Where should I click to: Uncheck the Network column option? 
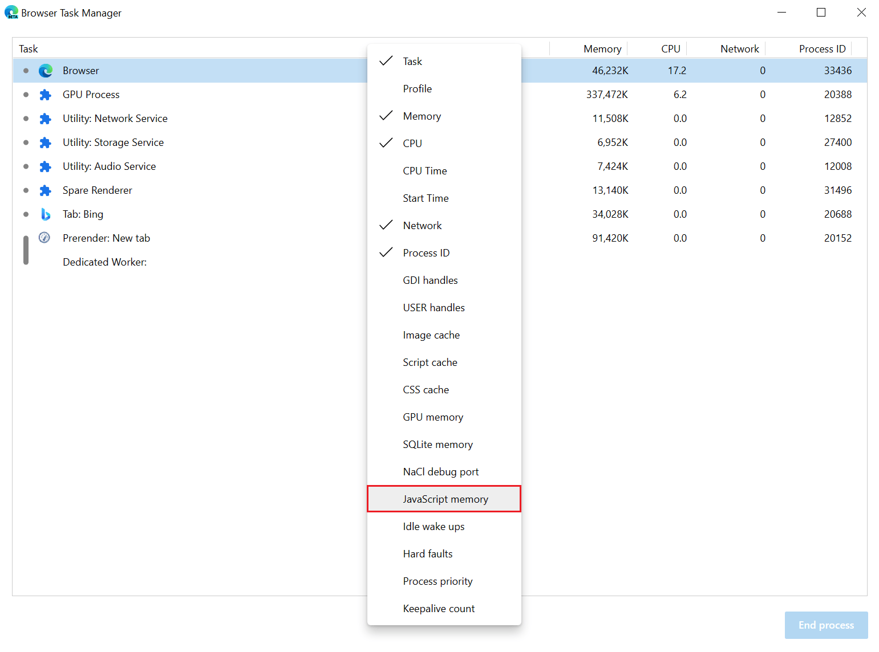[422, 225]
